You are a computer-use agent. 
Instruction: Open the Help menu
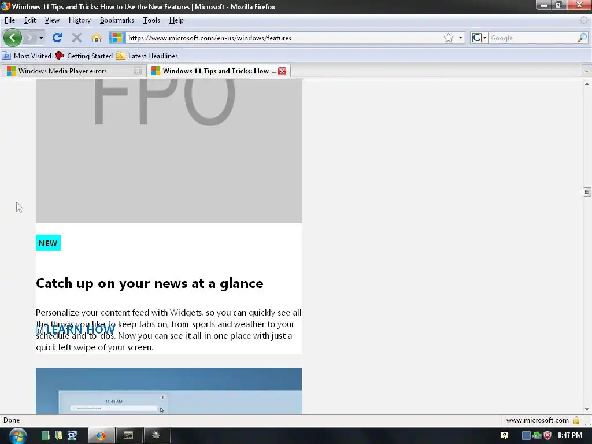[176, 20]
